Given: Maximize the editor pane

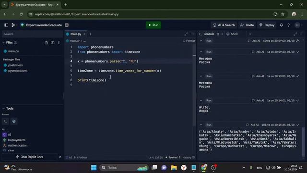Looking at the screenshot, I should pyautogui.click(x=186, y=34).
